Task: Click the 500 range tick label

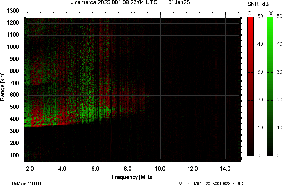Action: tap(14, 107)
